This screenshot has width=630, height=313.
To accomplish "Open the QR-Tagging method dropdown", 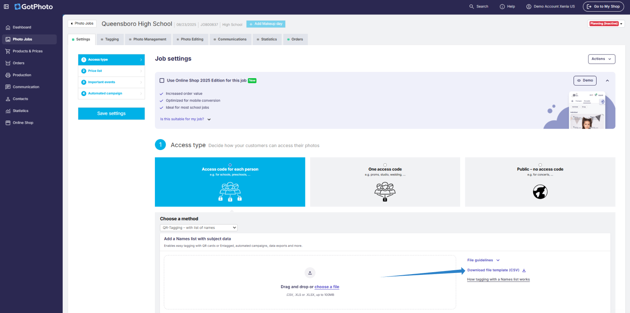I will (198, 228).
